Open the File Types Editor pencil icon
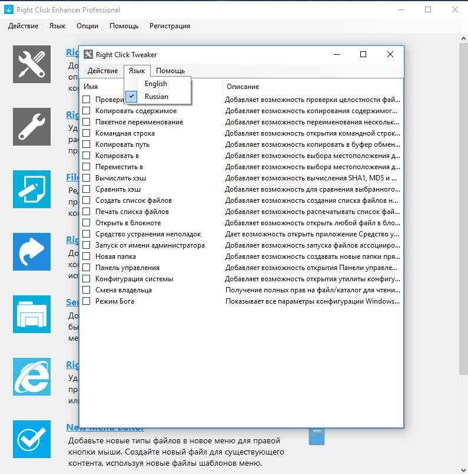The image size is (468, 474). [x=32, y=189]
